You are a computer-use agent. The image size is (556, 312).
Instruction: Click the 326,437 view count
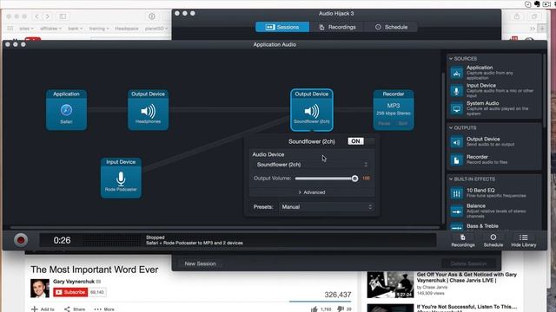tap(338, 295)
